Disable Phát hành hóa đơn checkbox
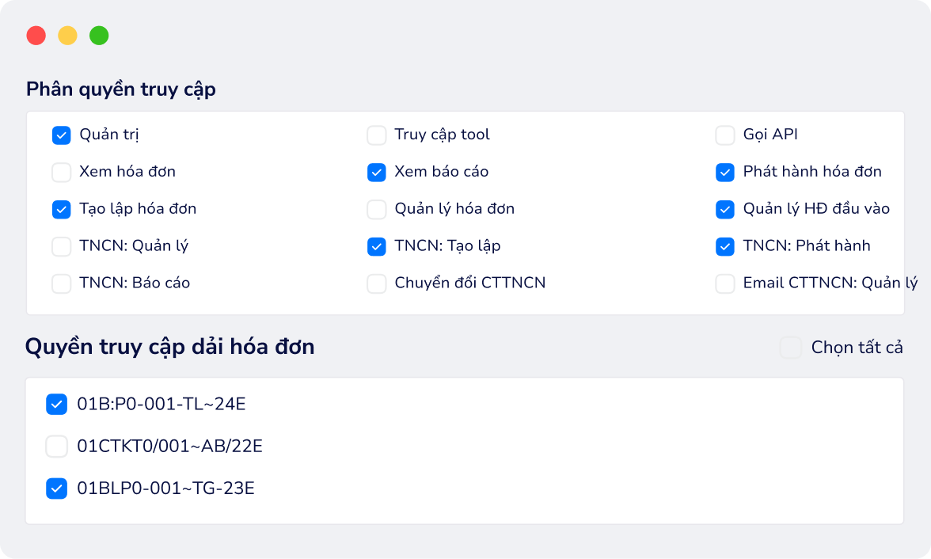The width and height of the screenshot is (931, 559). click(x=725, y=173)
